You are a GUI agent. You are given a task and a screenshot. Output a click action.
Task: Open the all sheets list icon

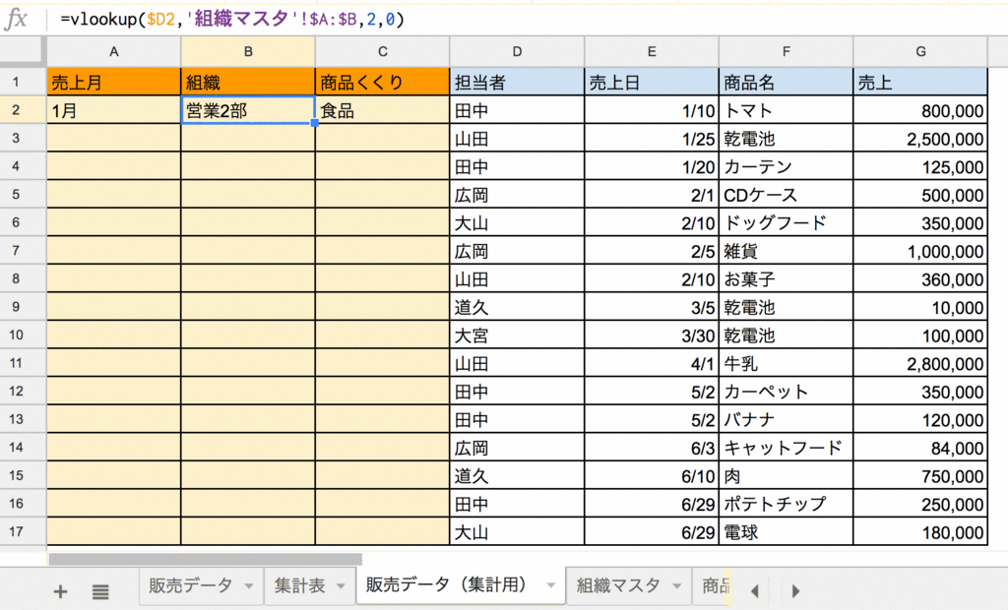click(100, 591)
